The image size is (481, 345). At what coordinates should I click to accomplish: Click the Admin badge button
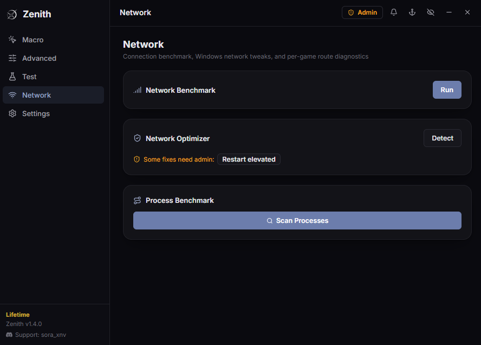[x=362, y=12]
